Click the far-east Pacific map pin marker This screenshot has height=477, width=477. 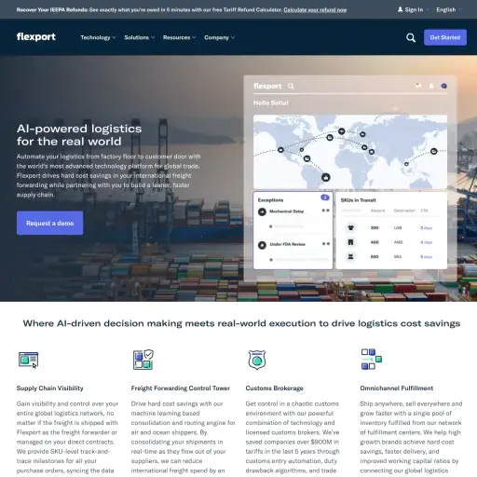coord(434,151)
